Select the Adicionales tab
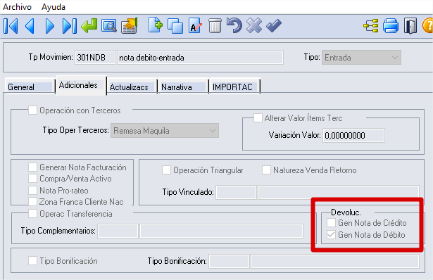Screen dimensions: 433x280 [81, 85]
